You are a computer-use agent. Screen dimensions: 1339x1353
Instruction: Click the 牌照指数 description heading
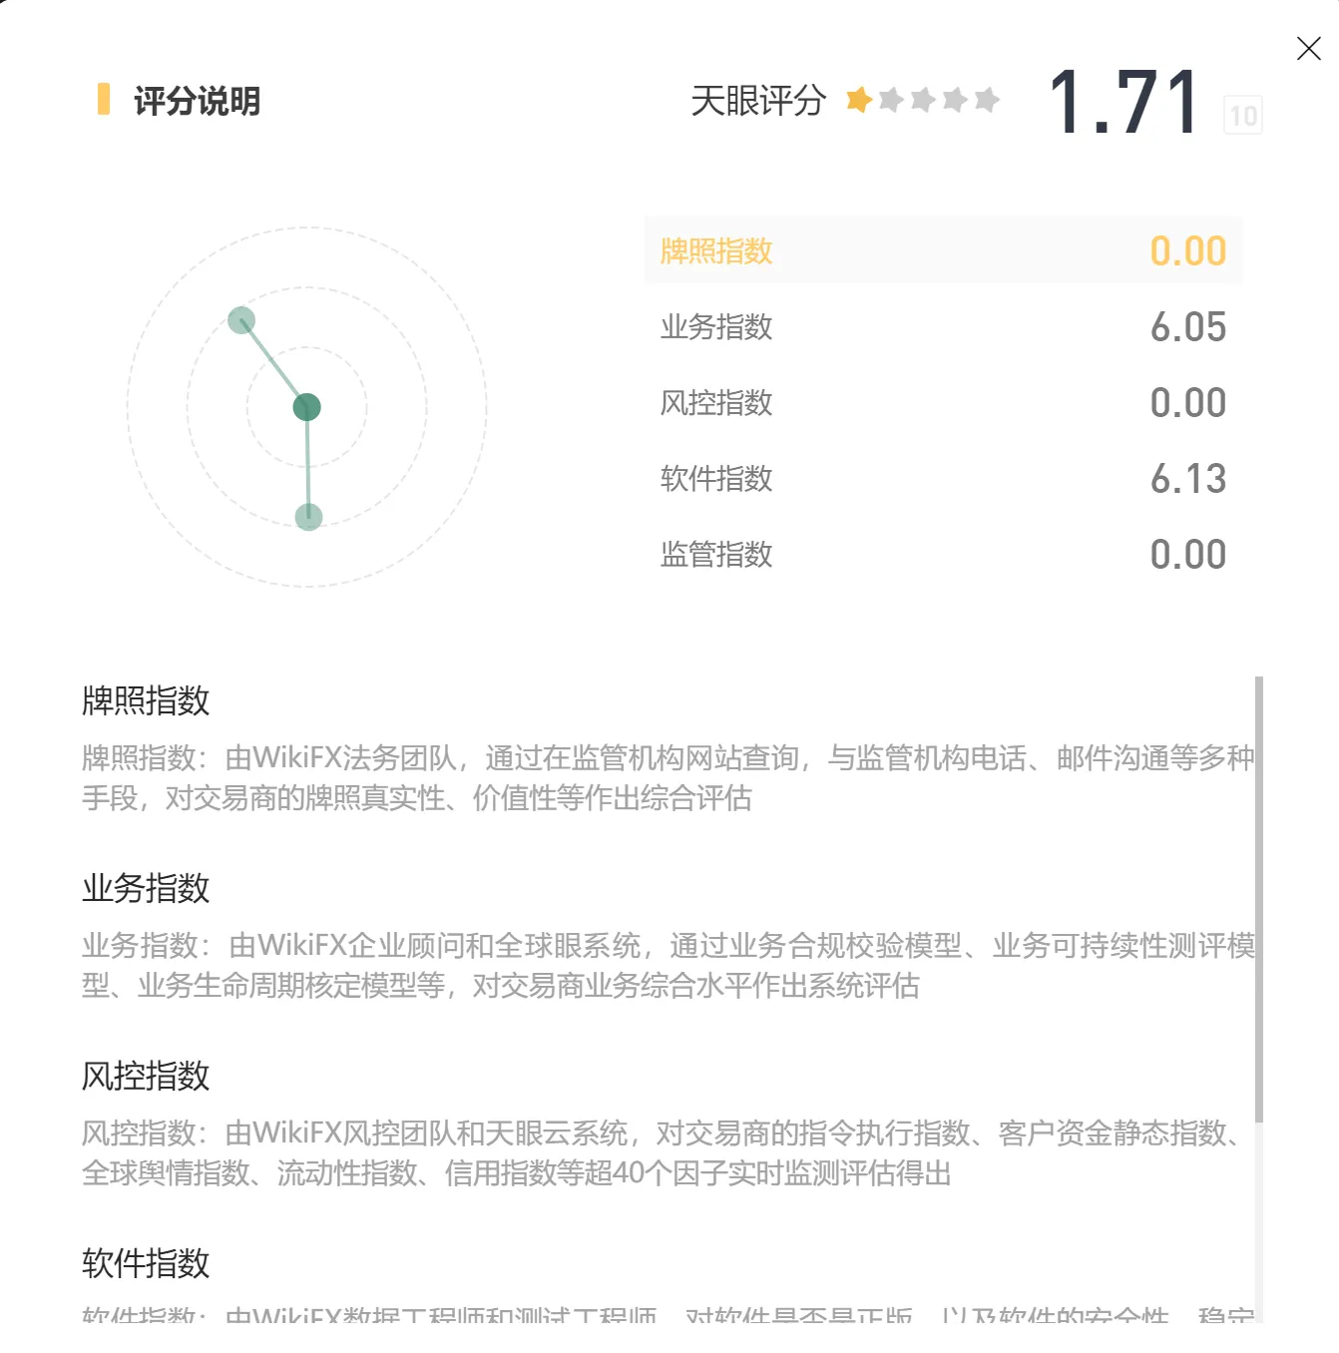coord(146,700)
